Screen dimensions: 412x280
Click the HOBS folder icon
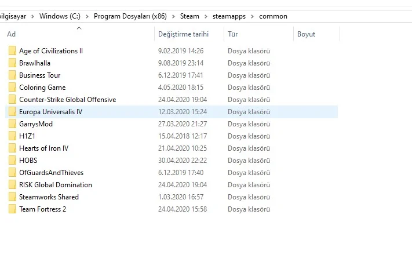[12, 161]
